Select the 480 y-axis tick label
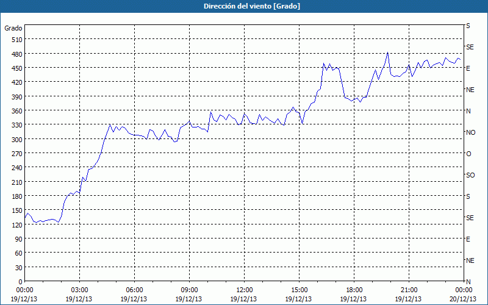 17,54
